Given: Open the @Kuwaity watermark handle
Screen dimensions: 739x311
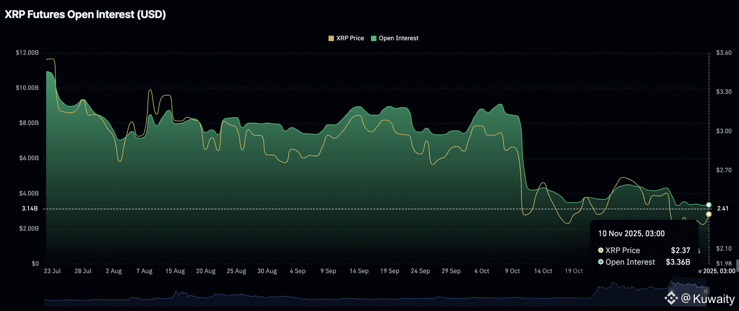Looking at the screenshot, I should 708,299.
